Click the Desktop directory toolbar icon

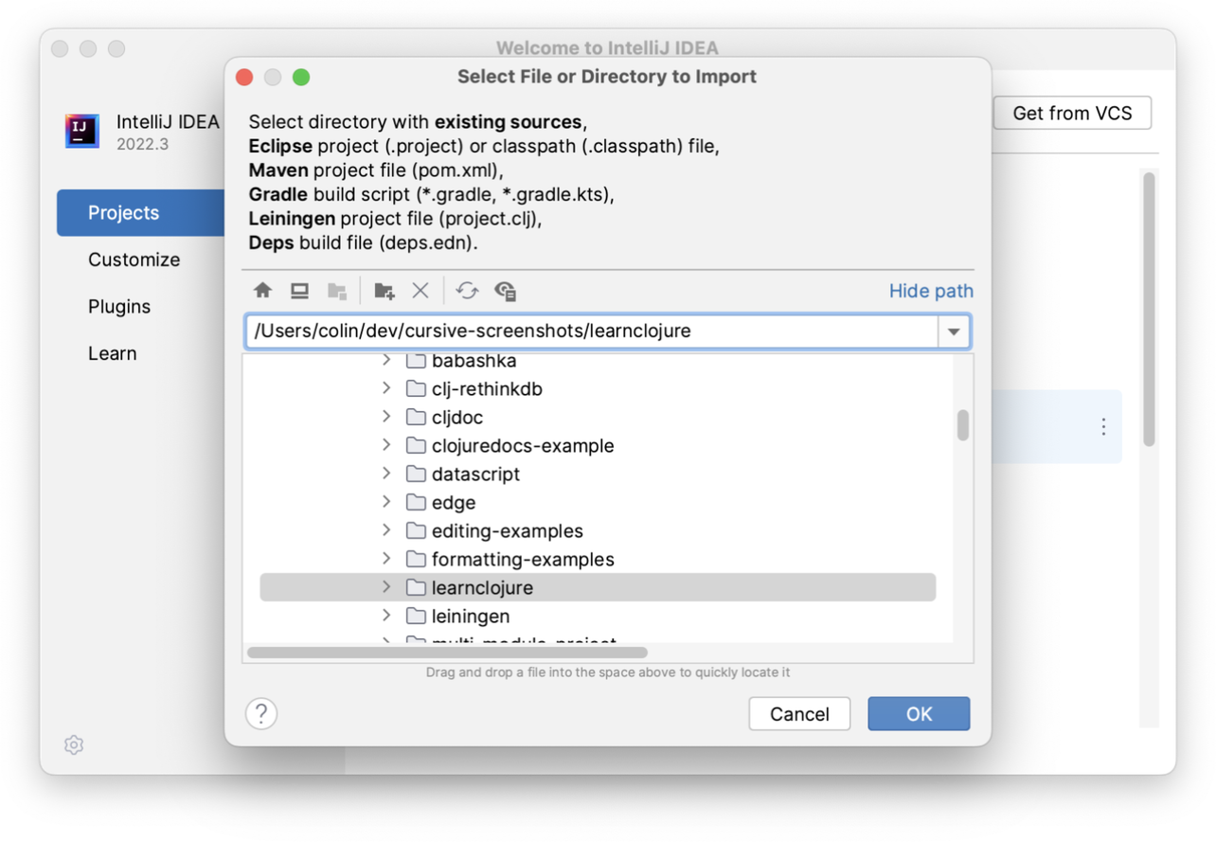(x=299, y=291)
